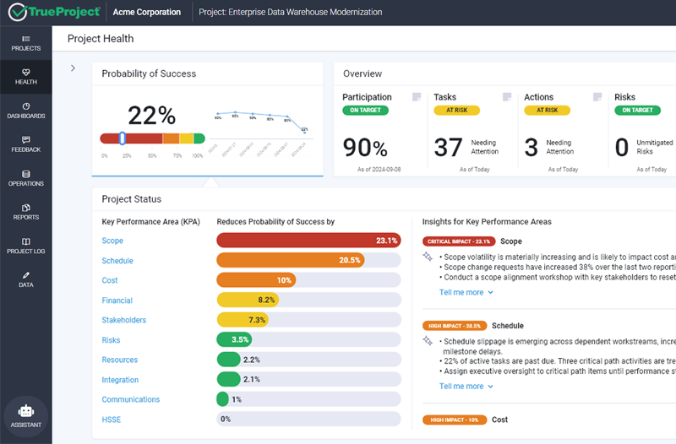Open the Resources KPA link
This screenshot has height=444, width=676.
[119, 360]
